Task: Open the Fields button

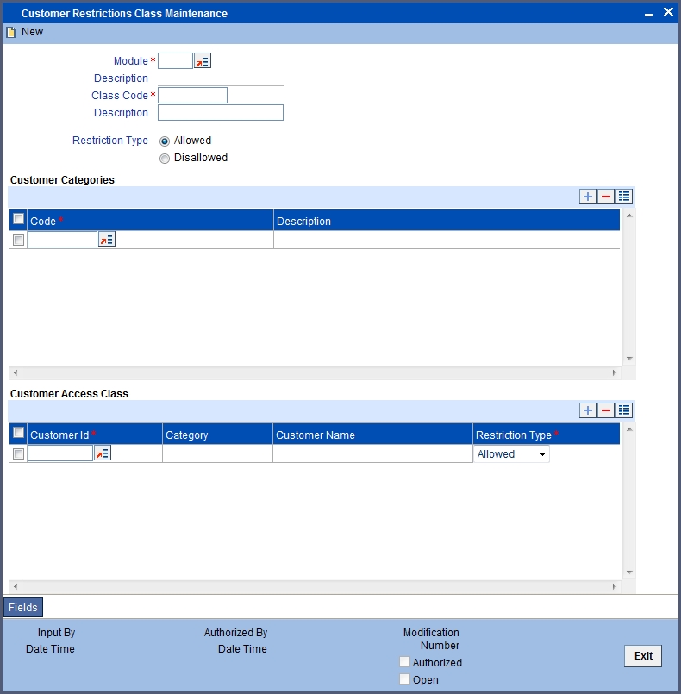Action: pos(23,607)
